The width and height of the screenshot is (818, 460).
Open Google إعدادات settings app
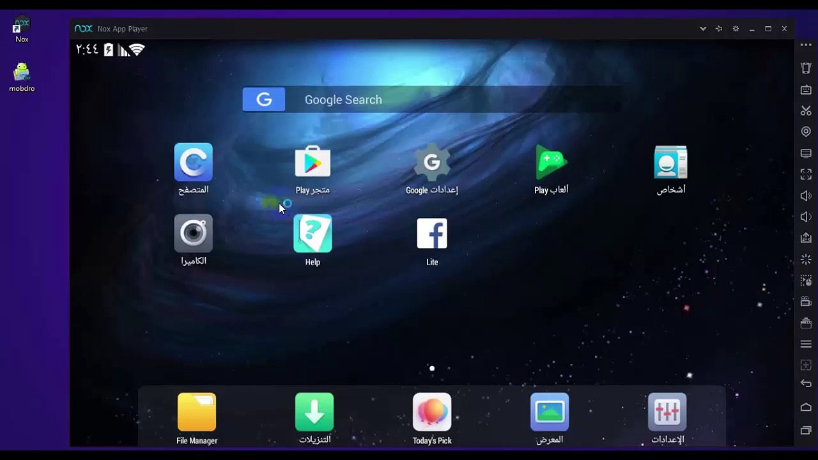[432, 162]
